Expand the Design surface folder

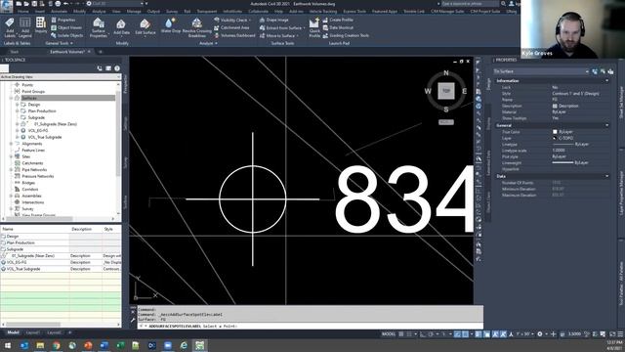pos(18,105)
